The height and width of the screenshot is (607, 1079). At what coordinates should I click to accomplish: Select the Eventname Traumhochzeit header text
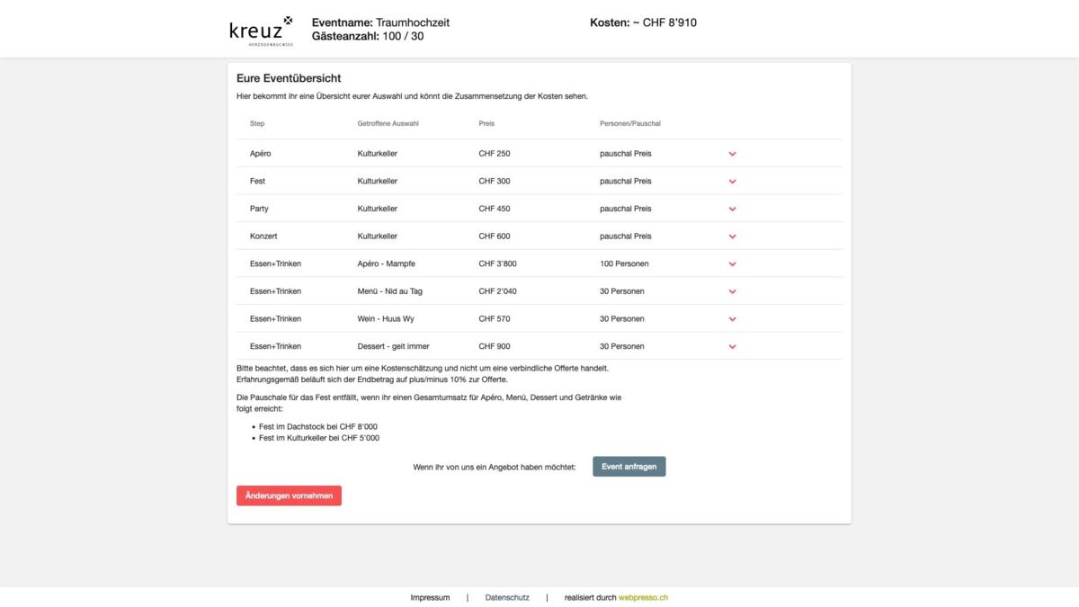[x=379, y=22]
